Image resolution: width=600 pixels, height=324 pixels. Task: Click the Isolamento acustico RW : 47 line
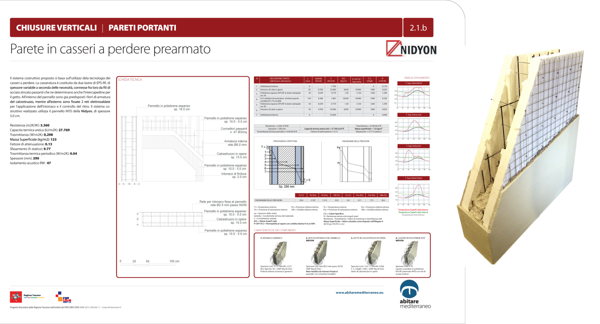pos(30,163)
